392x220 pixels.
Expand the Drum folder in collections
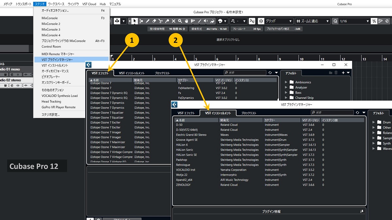click(x=374, y=122)
